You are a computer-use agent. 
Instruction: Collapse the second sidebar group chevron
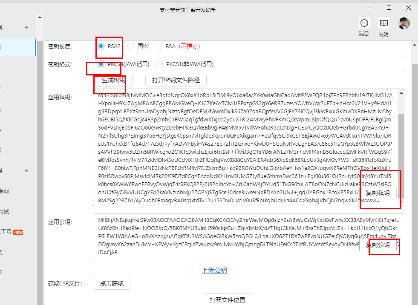(x=26, y=170)
